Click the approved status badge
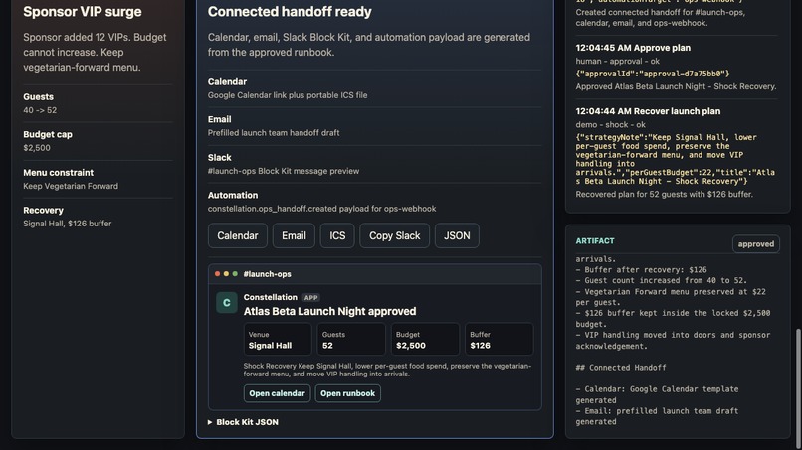Screen dimensions: 802x450 click(x=756, y=244)
